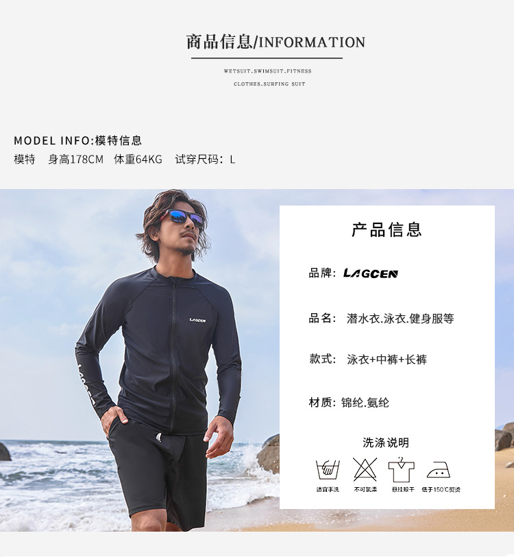Click the hand wash laundry icon
The height and width of the screenshot is (557, 514).
click(x=328, y=469)
